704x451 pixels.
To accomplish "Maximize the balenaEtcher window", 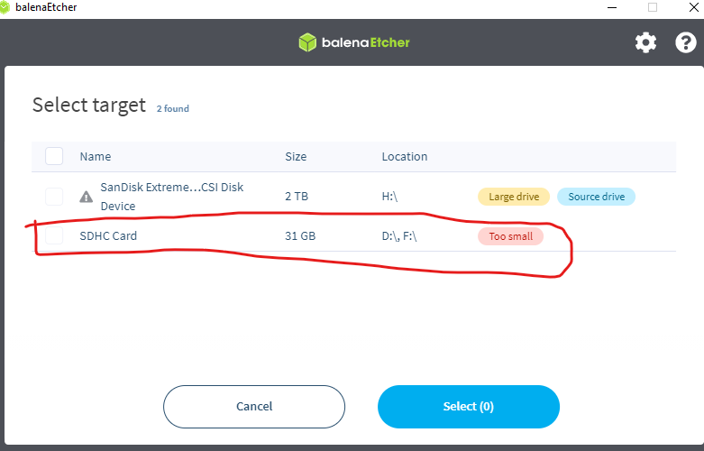I will tap(653, 7).
